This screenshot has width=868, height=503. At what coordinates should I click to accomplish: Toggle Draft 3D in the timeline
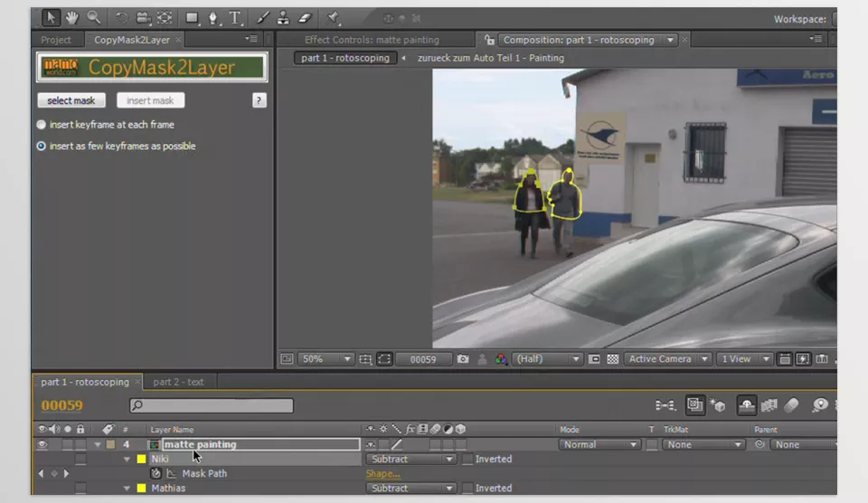pyautogui.click(x=717, y=405)
